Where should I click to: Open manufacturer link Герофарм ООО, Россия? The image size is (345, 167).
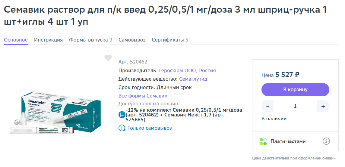tap(188, 71)
